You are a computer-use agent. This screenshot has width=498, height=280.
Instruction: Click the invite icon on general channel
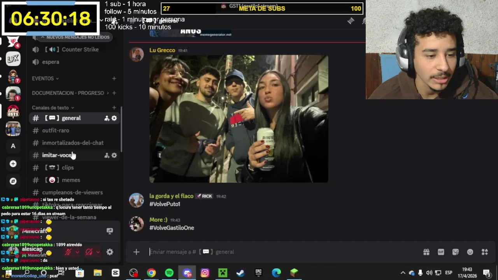107,118
